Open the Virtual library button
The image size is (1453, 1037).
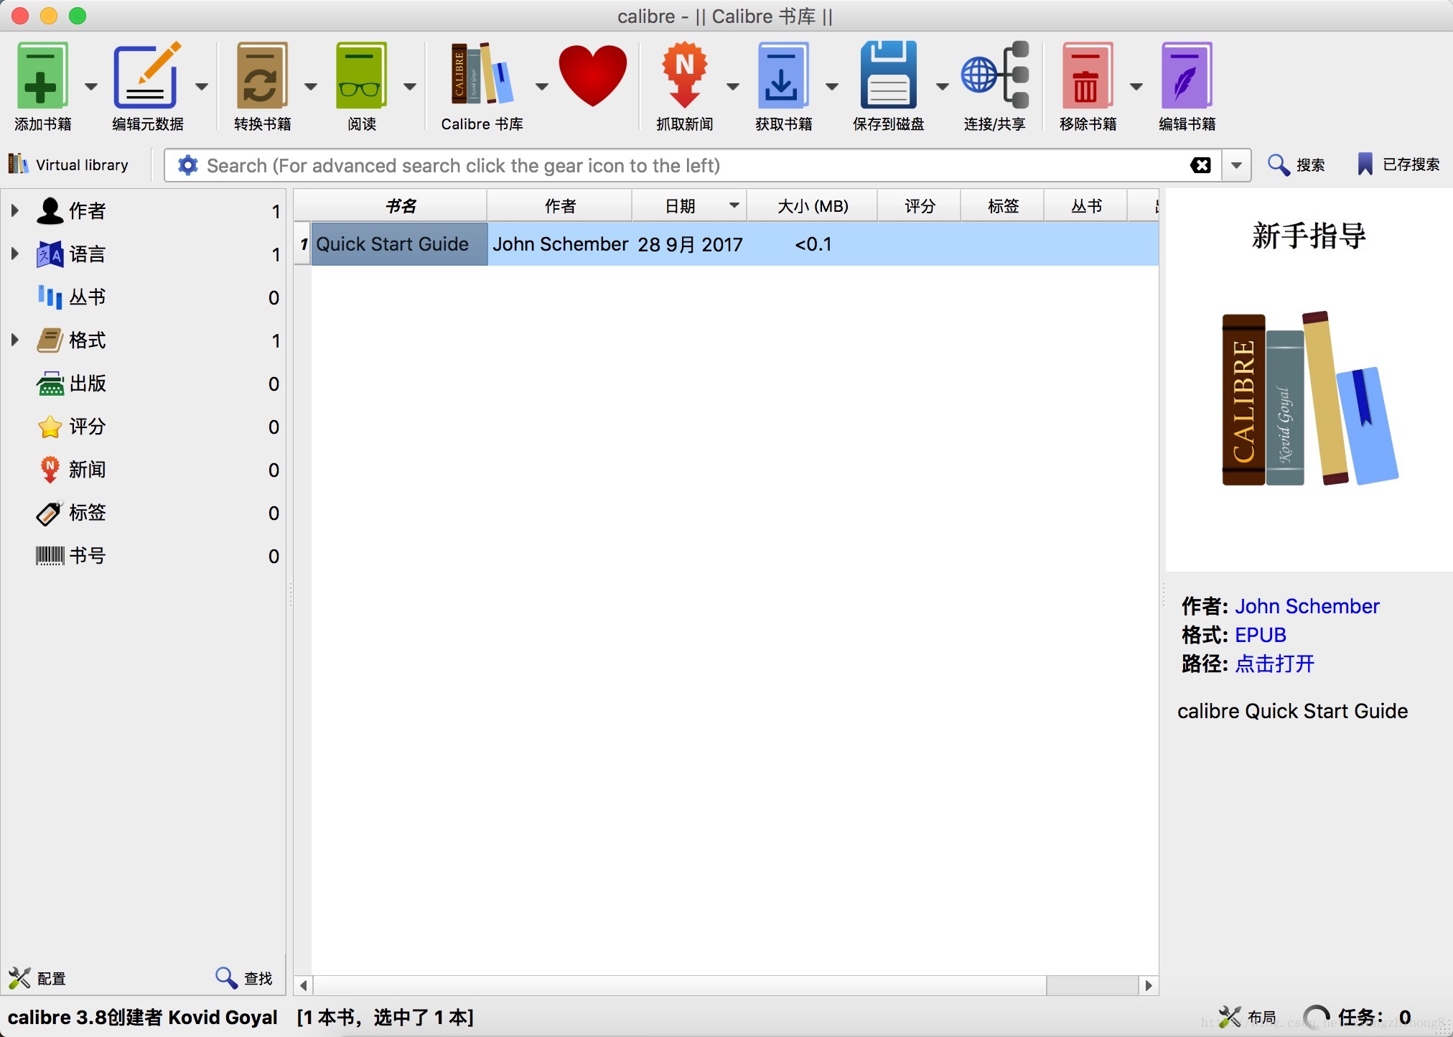(x=68, y=165)
